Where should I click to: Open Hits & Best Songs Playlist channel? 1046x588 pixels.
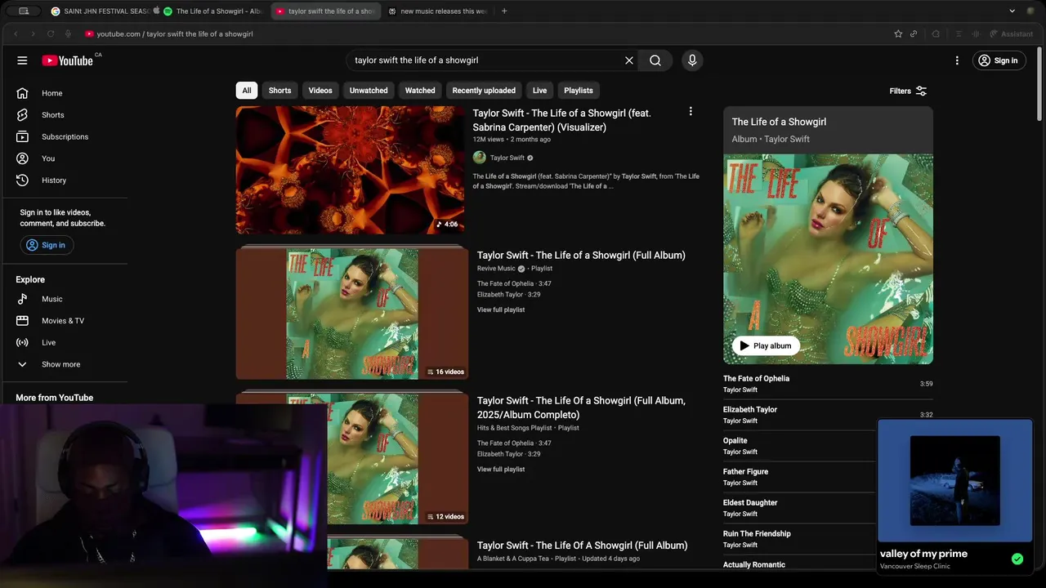click(x=515, y=428)
